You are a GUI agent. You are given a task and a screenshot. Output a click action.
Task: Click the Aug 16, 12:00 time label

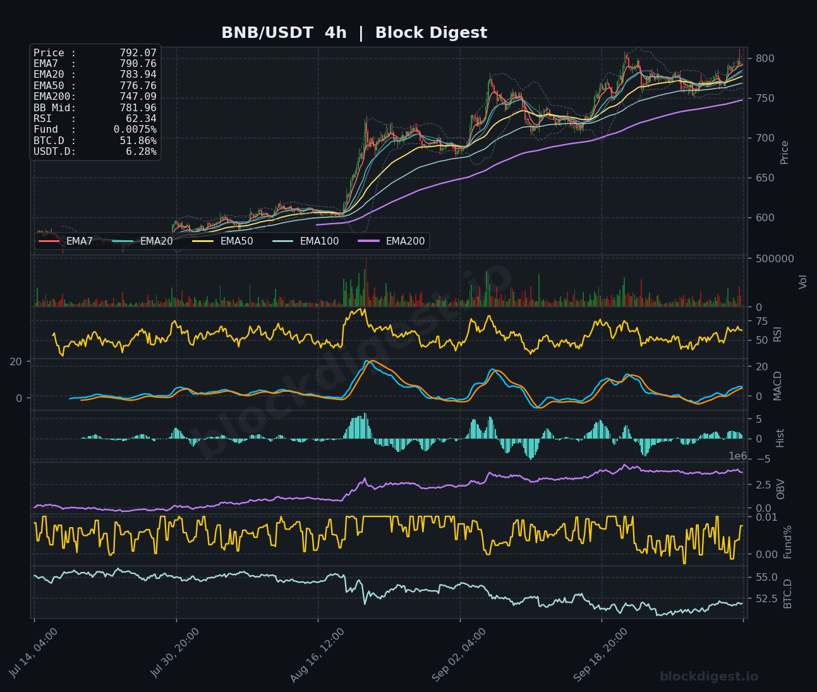click(x=317, y=655)
